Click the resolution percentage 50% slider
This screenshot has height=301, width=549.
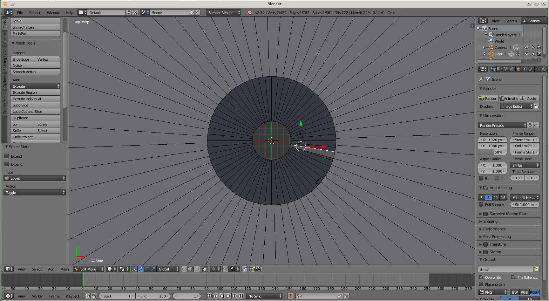click(492, 152)
